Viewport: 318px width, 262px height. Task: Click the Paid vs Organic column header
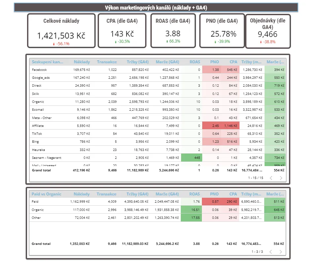tap(46, 194)
